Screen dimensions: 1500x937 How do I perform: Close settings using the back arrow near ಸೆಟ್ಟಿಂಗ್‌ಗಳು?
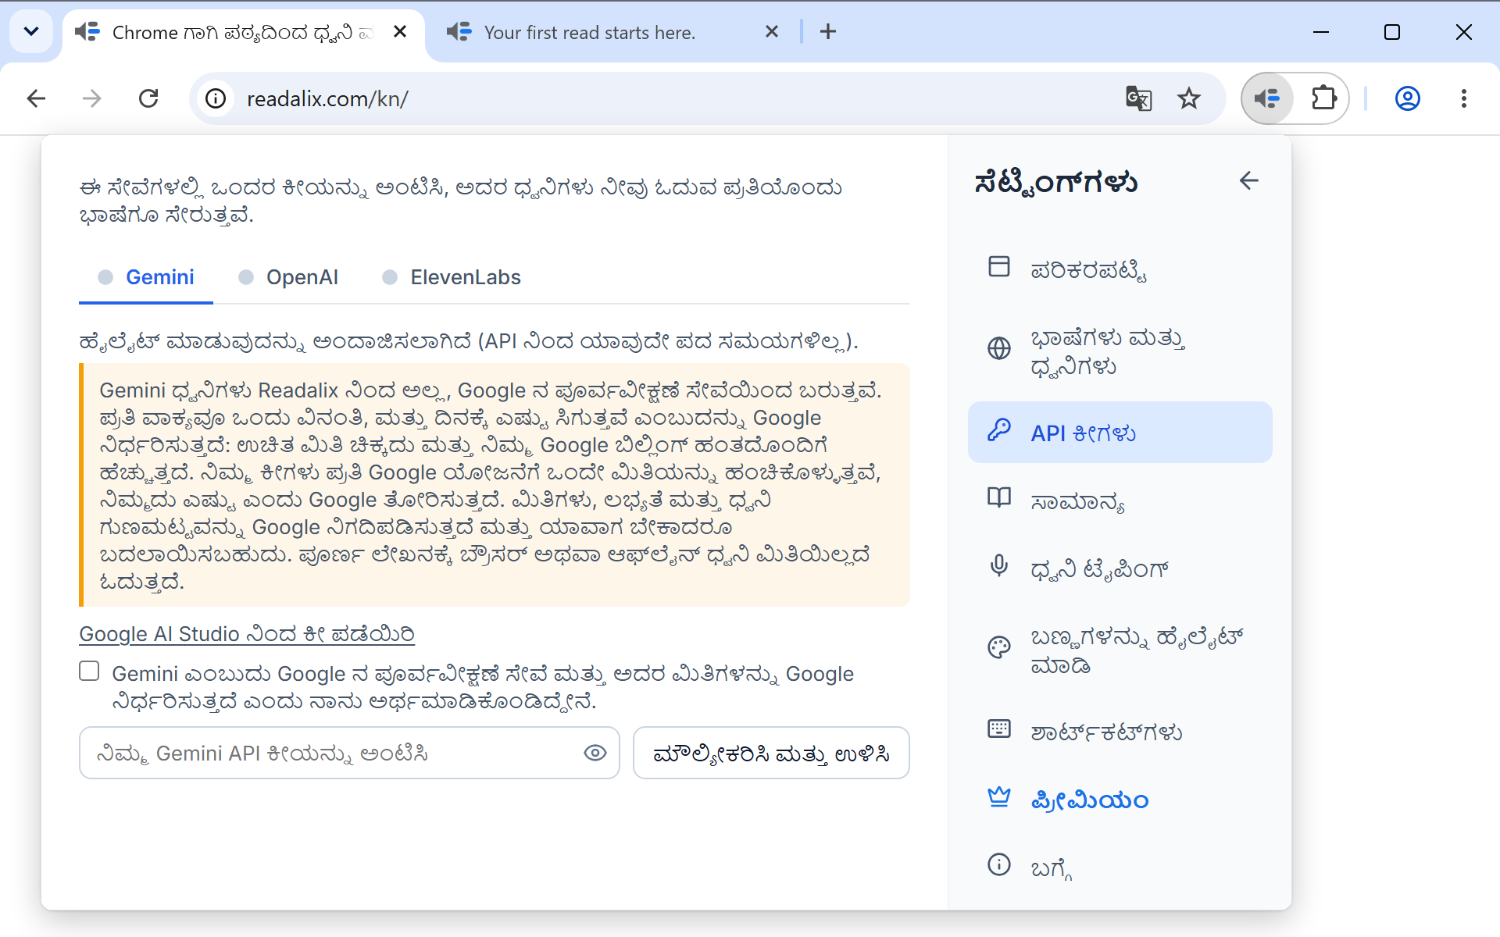[1248, 181]
